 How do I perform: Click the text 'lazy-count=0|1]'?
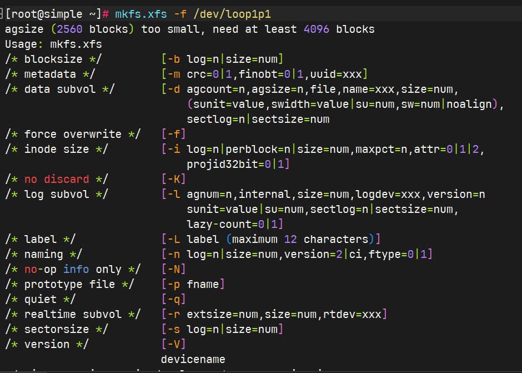coord(235,225)
